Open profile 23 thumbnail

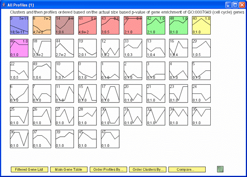(x=179, y=93)
